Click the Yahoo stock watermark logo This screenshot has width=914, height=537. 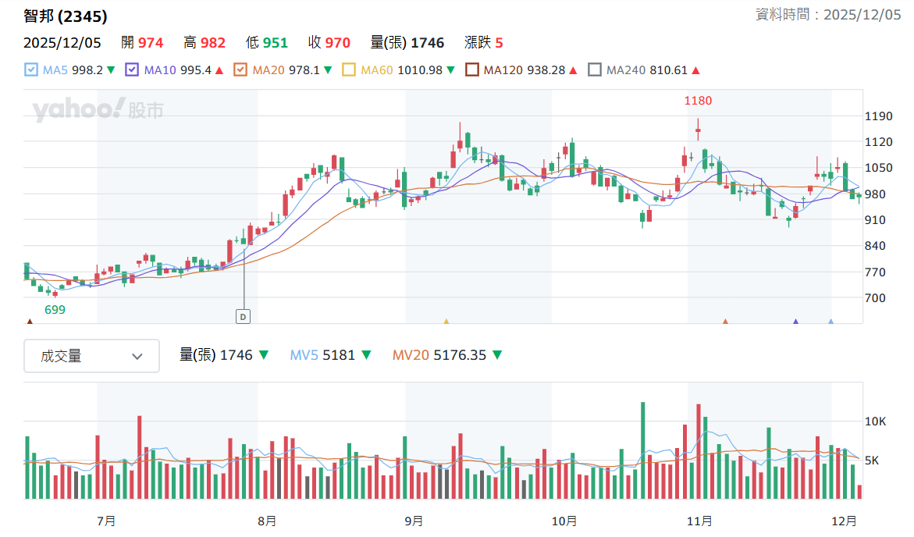(x=98, y=110)
